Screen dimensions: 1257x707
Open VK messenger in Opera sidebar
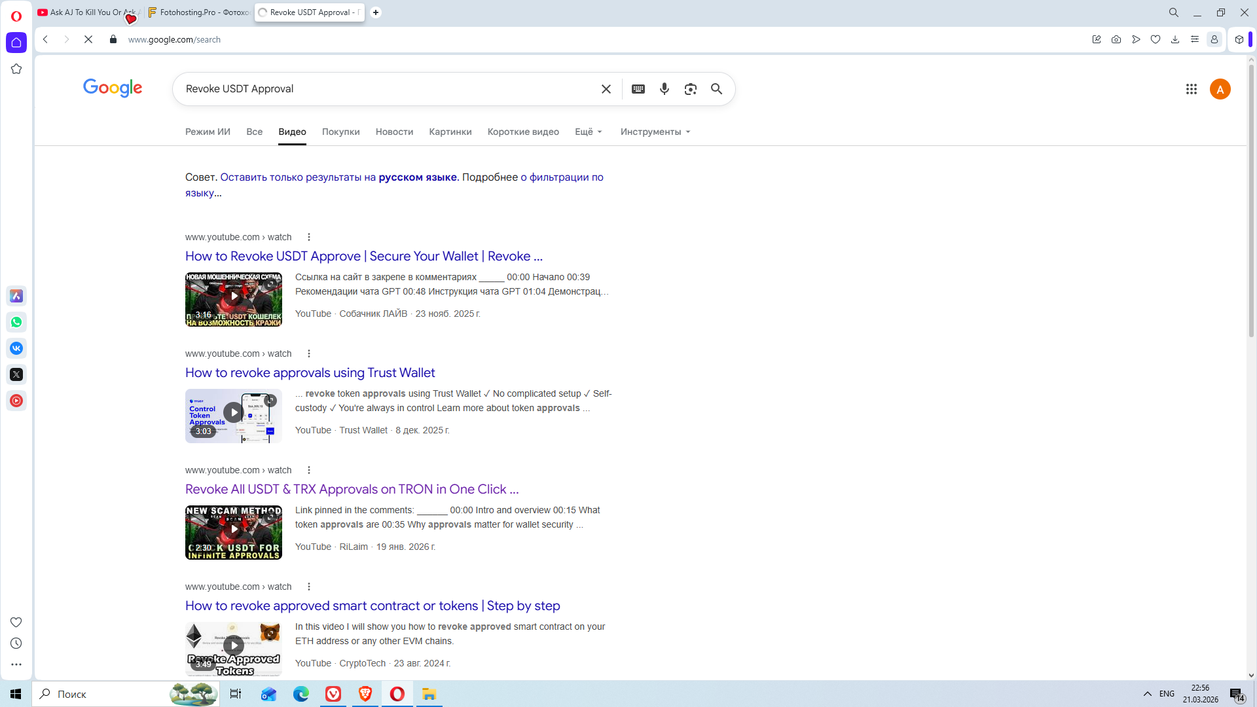pyautogui.click(x=16, y=348)
